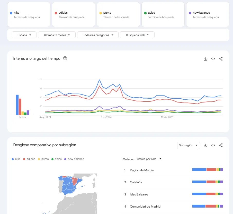Click the yellow puma dot in top card
233x214 pixels.
pos(101,13)
